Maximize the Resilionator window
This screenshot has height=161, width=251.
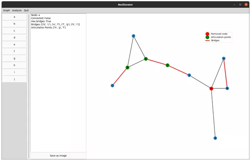coord(240,5)
